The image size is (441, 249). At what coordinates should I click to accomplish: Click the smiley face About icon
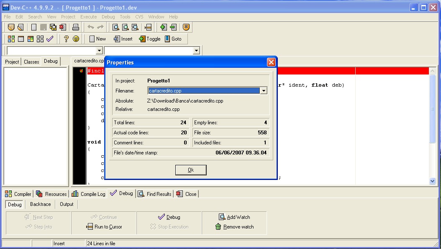point(76,39)
